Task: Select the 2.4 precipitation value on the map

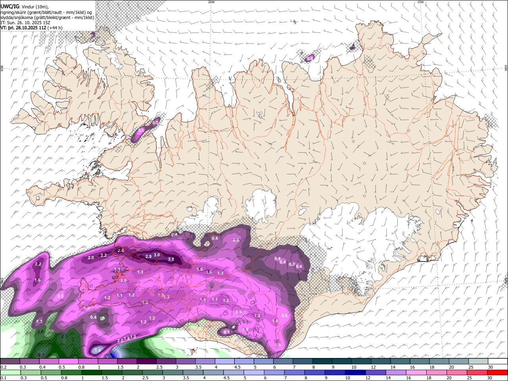Action: click(x=121, y=251)
